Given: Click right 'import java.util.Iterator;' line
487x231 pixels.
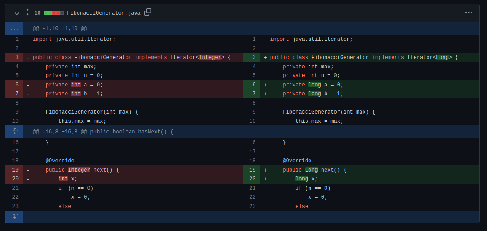Looking at the screenshot, I should [311, 39].
